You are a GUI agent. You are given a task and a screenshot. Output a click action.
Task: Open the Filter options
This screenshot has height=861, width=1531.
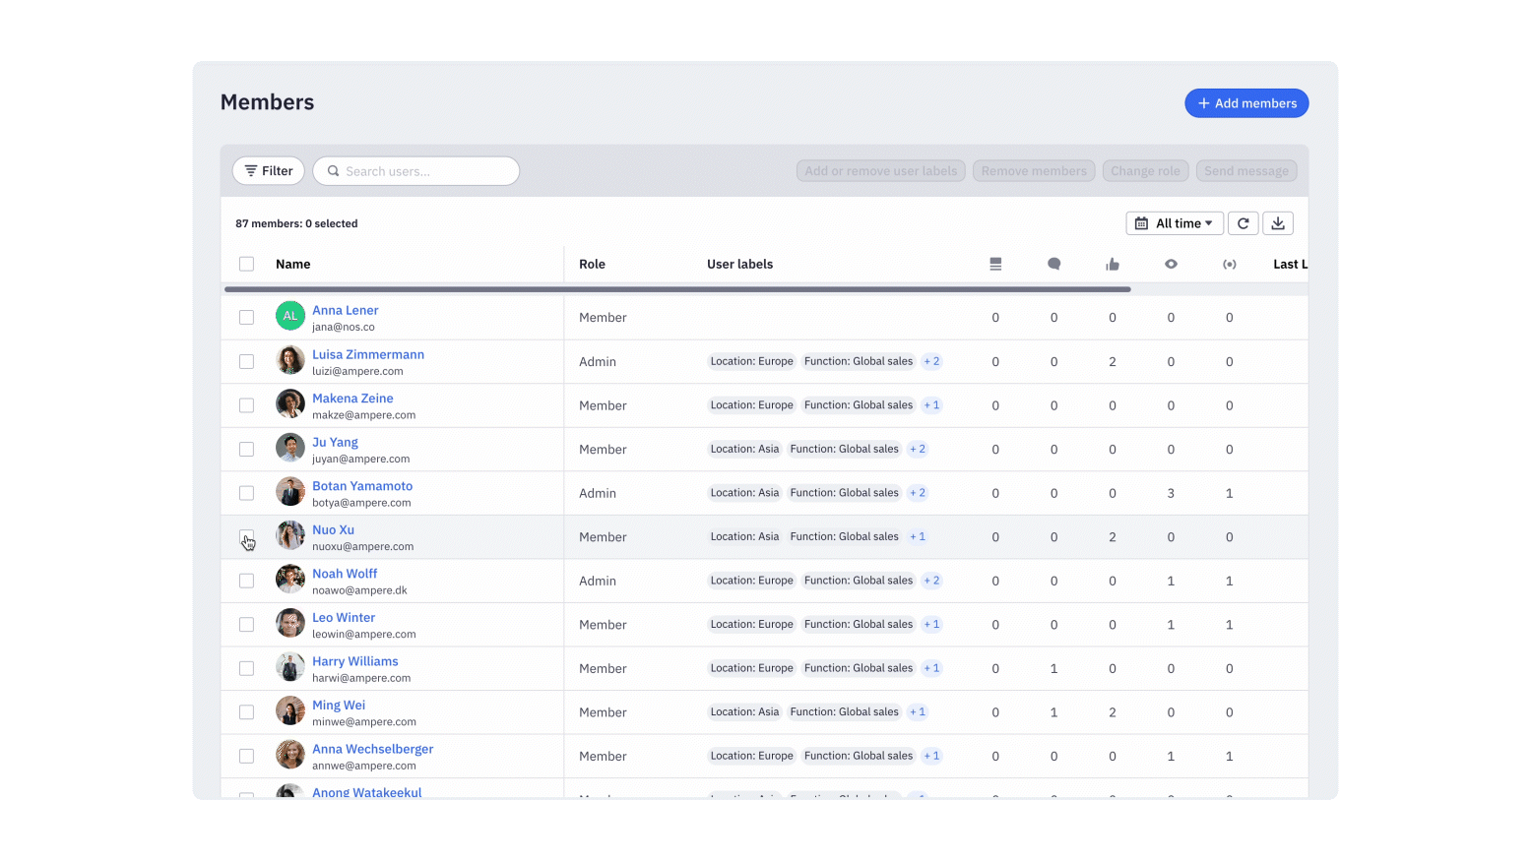[269, 171]
